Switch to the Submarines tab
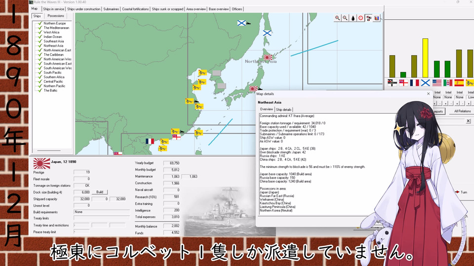The image size is (474, 266). click(111, 9)
